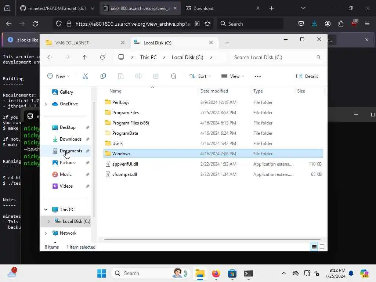
Task: Open the See more ellipsis menu
Action: (257, 76)
